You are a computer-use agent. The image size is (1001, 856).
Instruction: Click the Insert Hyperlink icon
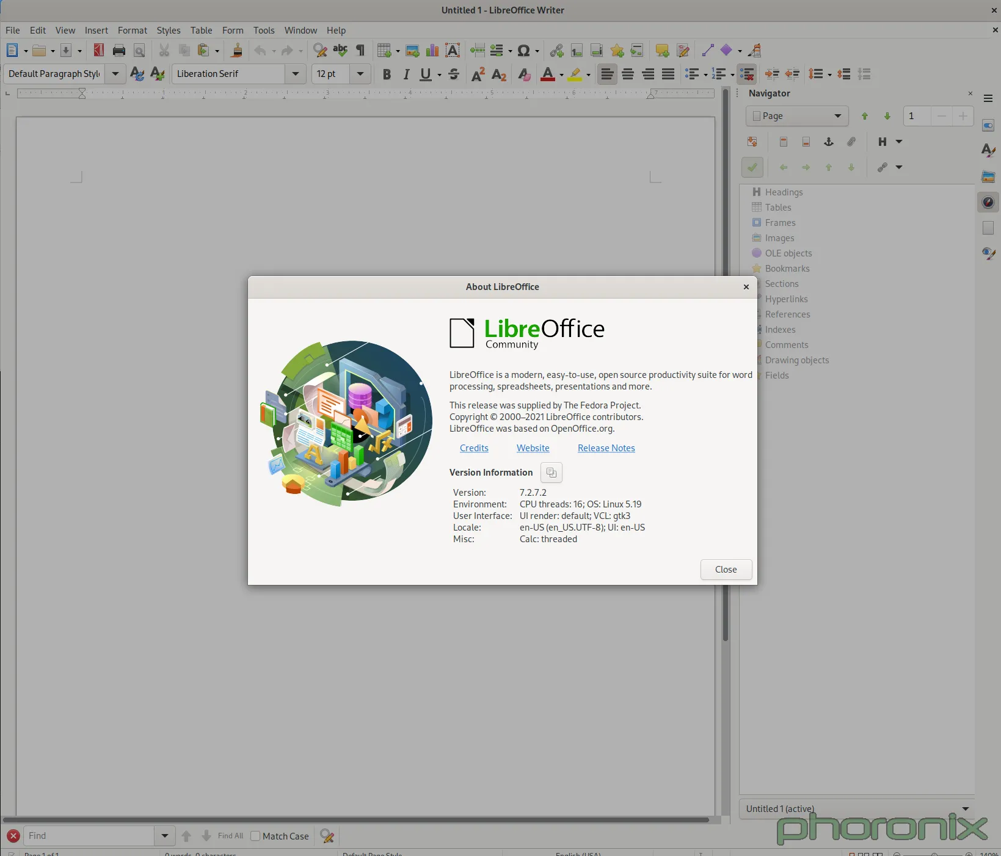[x=556, y=51]
